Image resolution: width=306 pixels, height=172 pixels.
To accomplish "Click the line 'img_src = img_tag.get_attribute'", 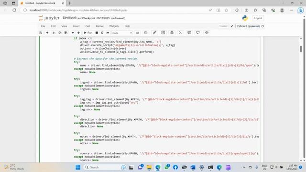I will (109, 103).
